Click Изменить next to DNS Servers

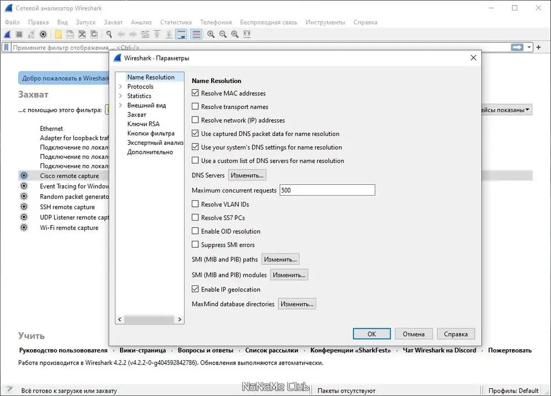247,175
